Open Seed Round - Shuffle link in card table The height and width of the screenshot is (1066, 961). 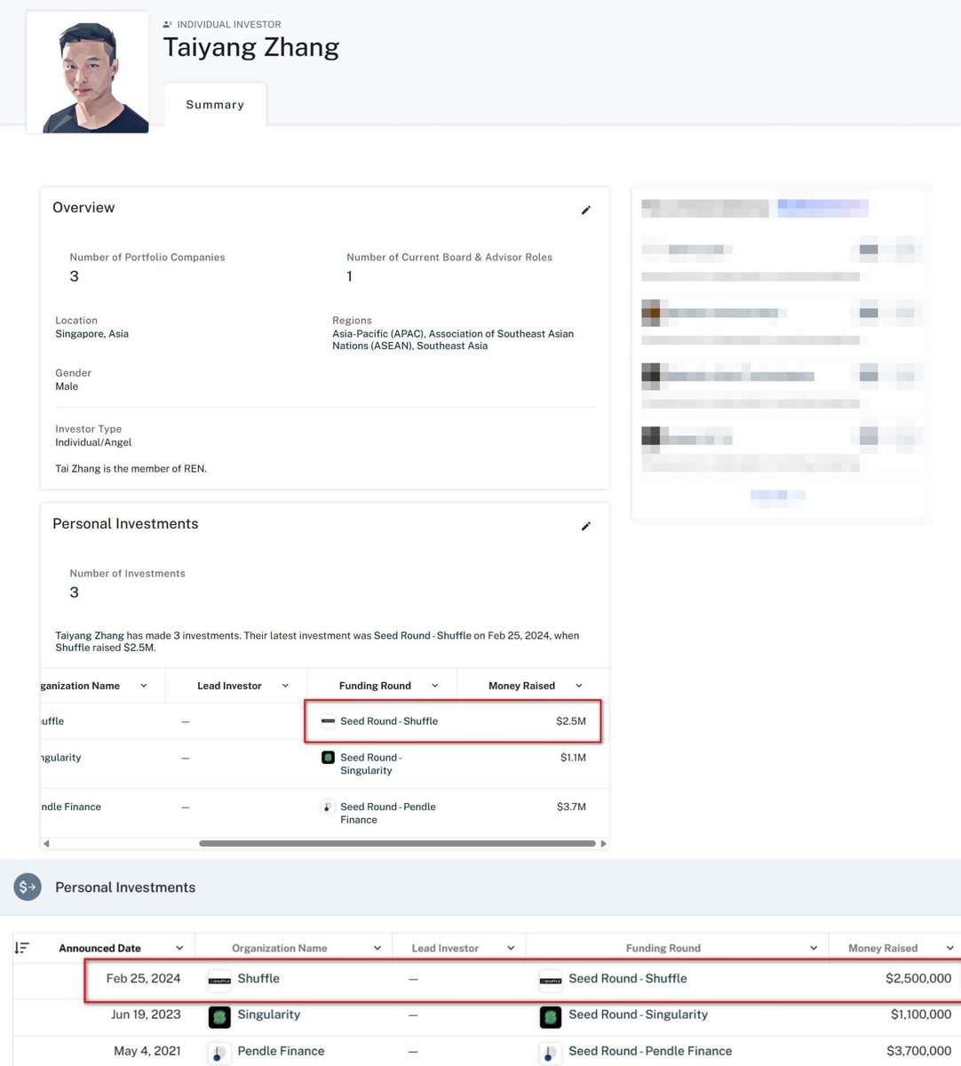point(389,721)
